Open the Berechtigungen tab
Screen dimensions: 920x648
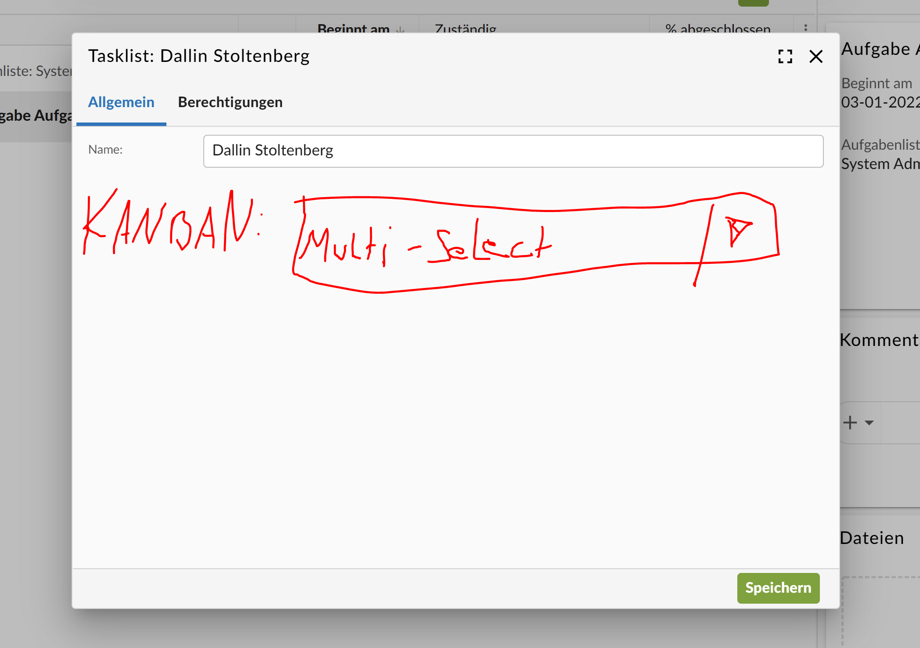[230, 102]
